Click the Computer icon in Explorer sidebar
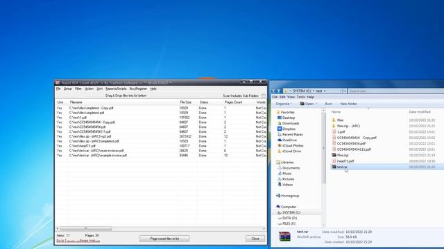Screen dimensions: 444x249 tap(278, 207)
